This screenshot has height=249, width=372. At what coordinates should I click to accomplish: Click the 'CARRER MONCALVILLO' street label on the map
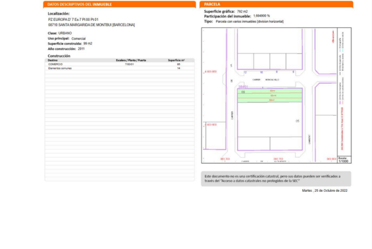point(265,80)
